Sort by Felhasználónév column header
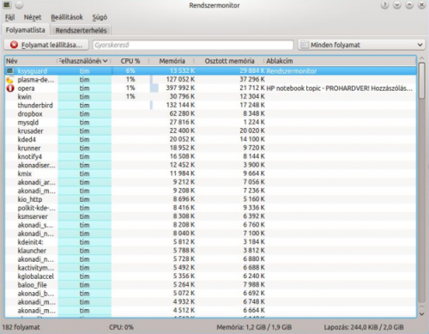Image resolution: width=429 pixels, height=334 pixels. point(84,61)
